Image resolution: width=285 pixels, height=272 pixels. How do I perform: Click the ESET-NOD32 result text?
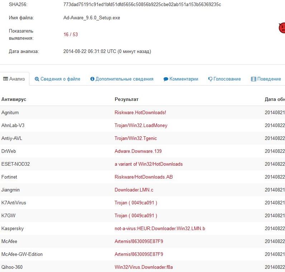click(148, 164)
